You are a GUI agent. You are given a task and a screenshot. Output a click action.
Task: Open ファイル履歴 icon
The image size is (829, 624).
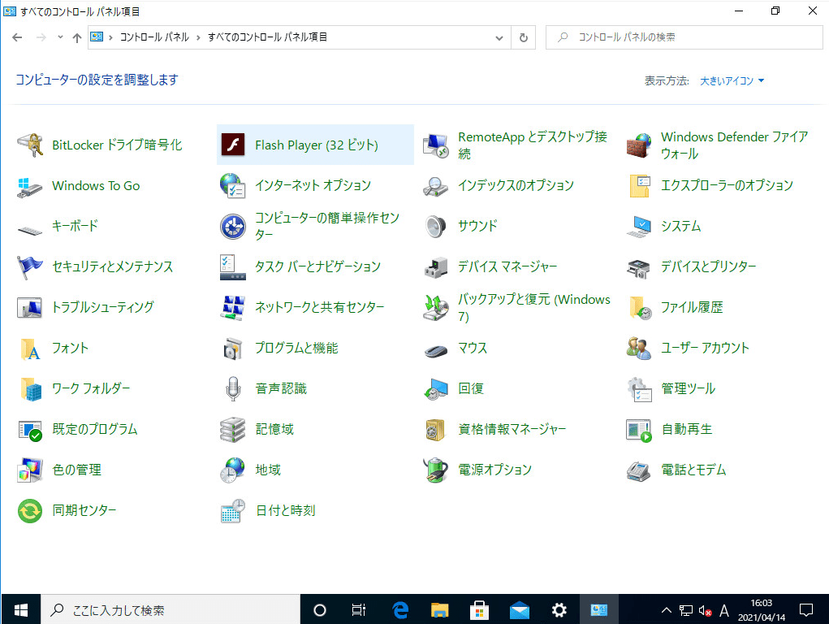639,307
